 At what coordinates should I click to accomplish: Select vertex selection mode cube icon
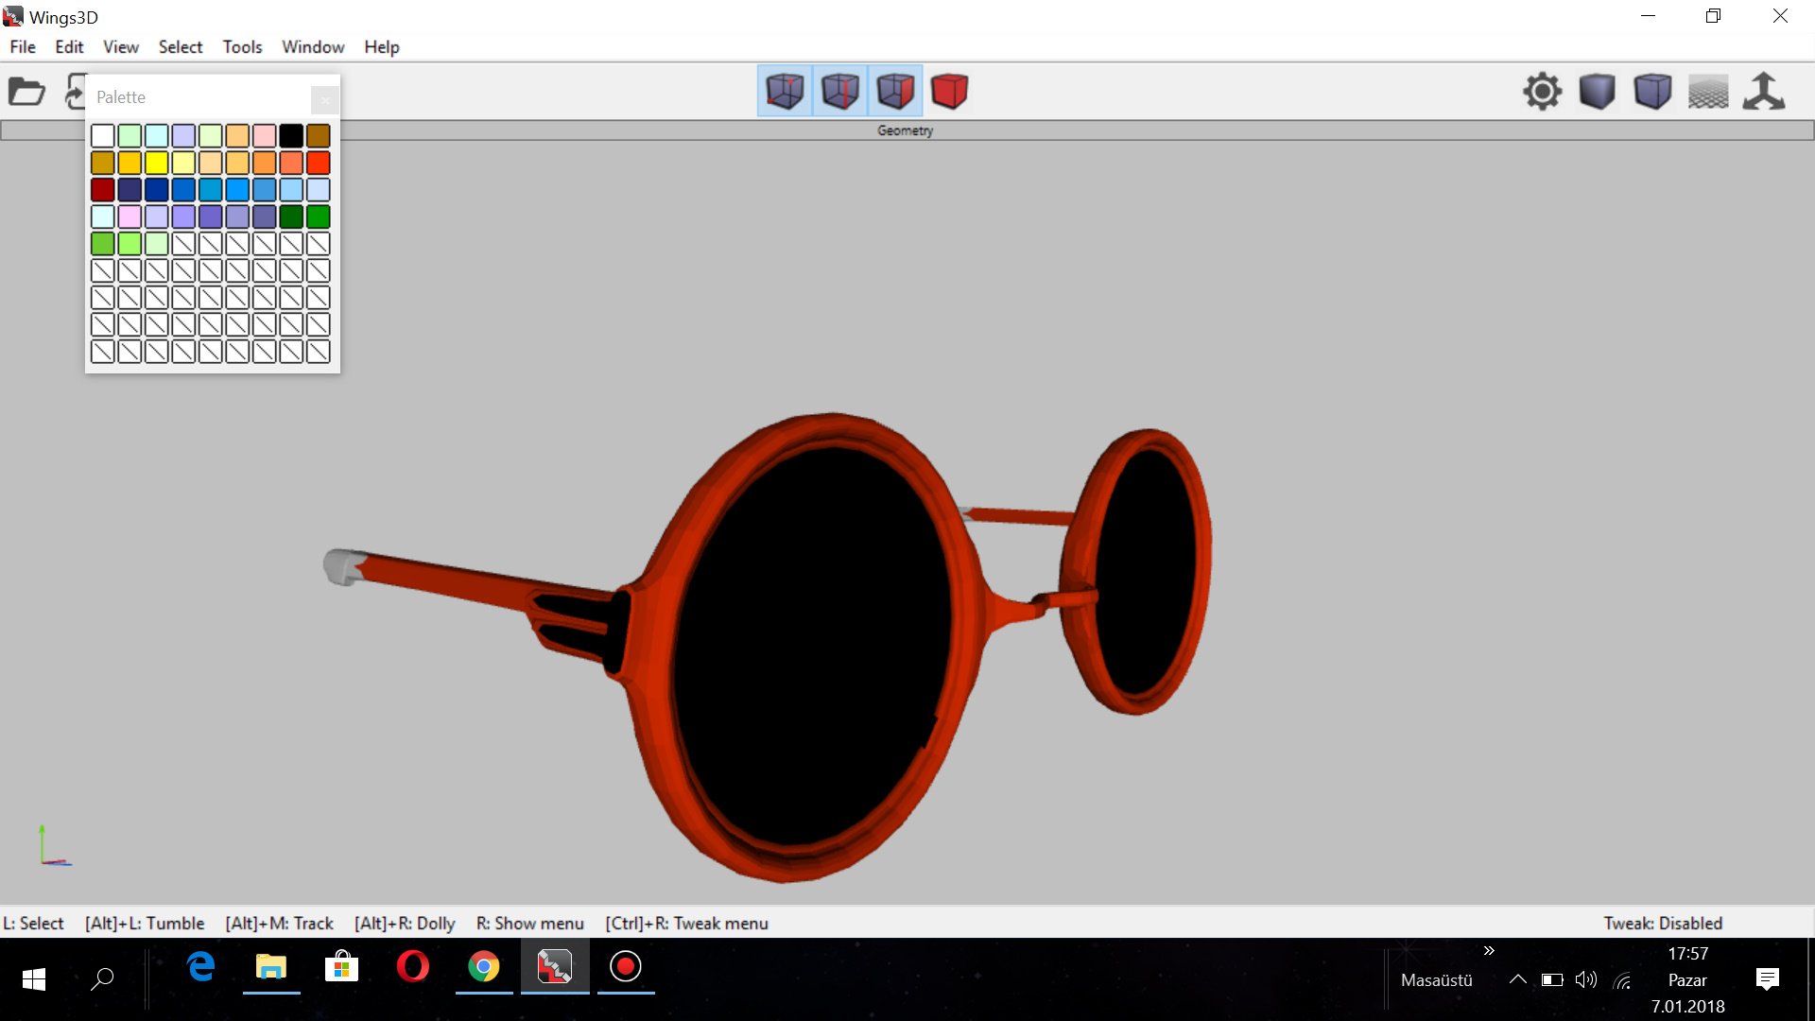tap(785, 92)
